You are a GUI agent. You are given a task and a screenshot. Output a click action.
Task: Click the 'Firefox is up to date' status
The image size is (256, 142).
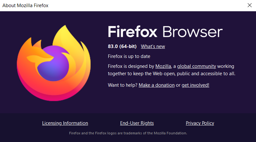click(x=129, y=56)
